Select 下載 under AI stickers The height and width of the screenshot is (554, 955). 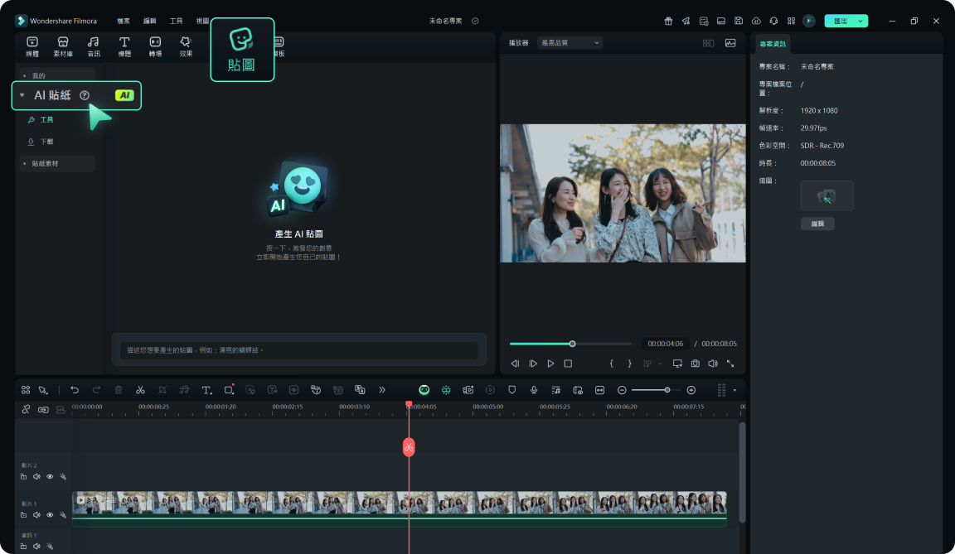point(41,142)
